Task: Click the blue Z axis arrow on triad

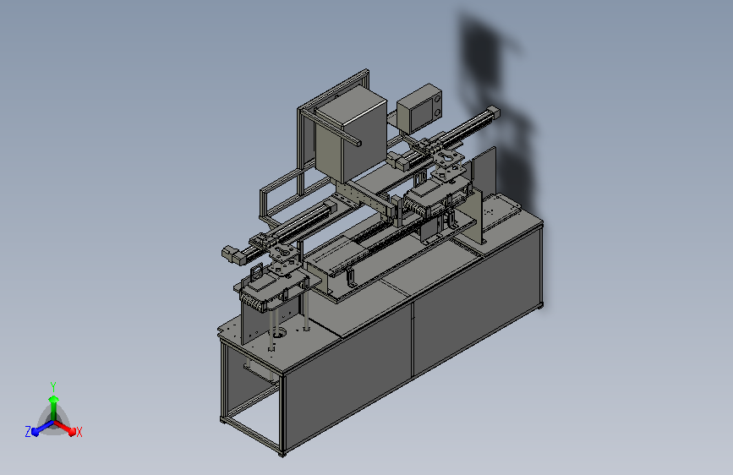Action: coord(42,429)
